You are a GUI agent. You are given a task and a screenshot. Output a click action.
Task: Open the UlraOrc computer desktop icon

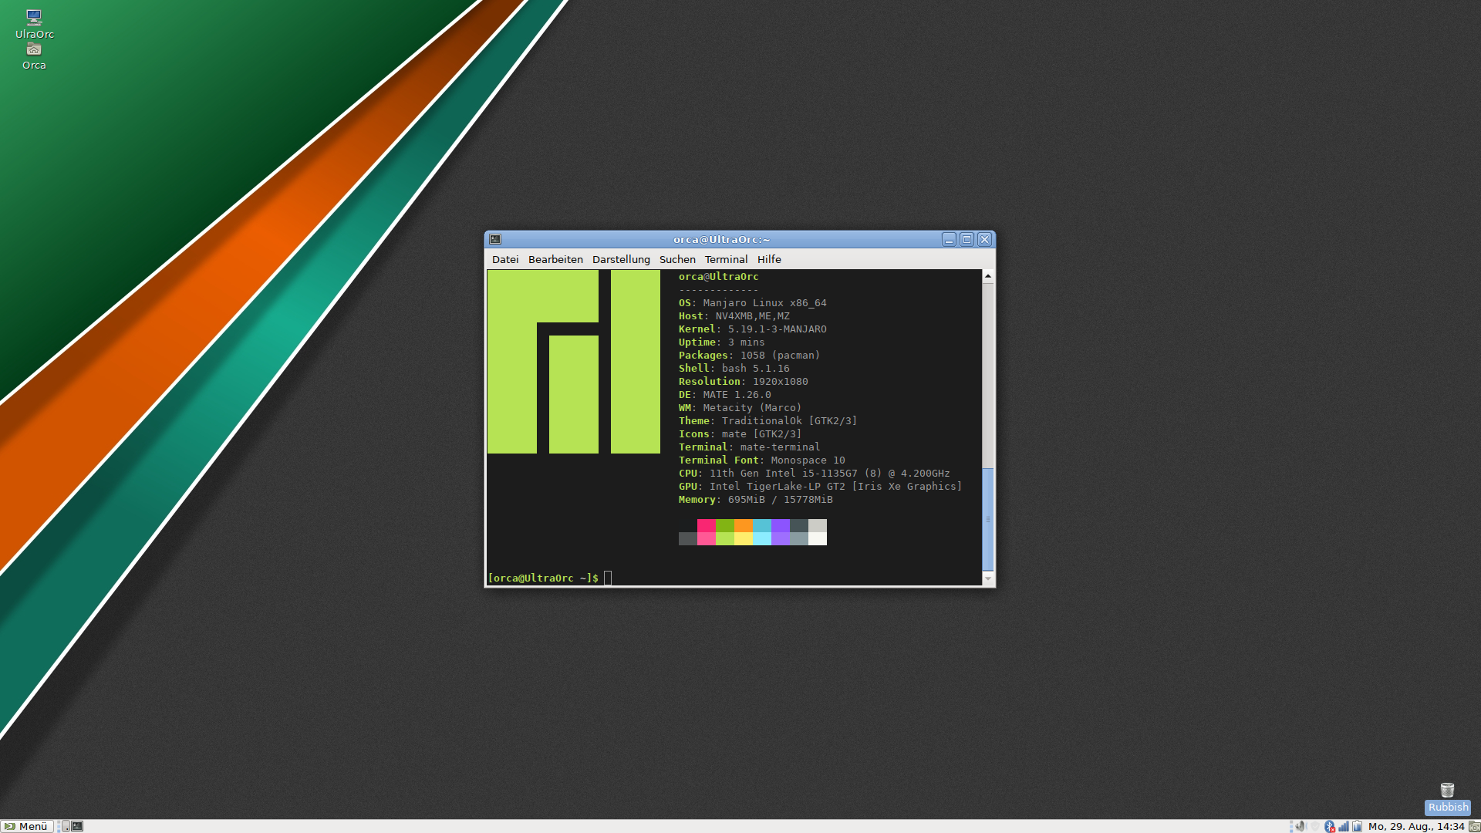point(34,24)
